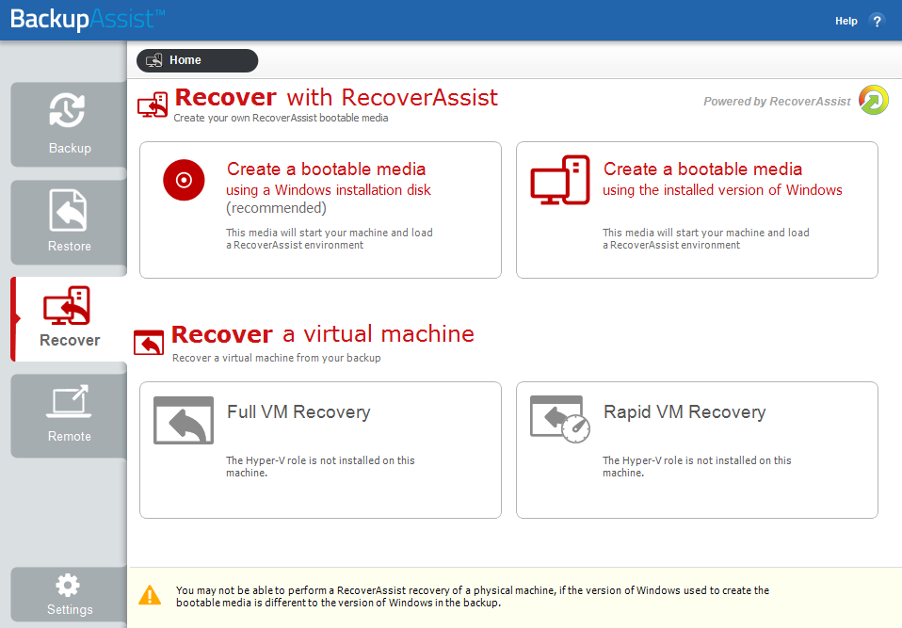
Task: Click 'Create your own RecoverAssist bootable media' text
Action: 281,118
